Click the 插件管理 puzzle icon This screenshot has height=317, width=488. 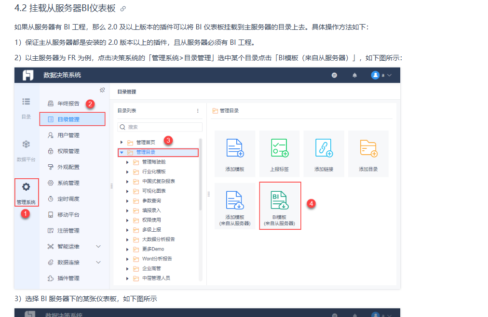(51, 278)
